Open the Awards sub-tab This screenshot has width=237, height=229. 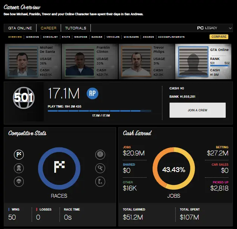[148, 37]
